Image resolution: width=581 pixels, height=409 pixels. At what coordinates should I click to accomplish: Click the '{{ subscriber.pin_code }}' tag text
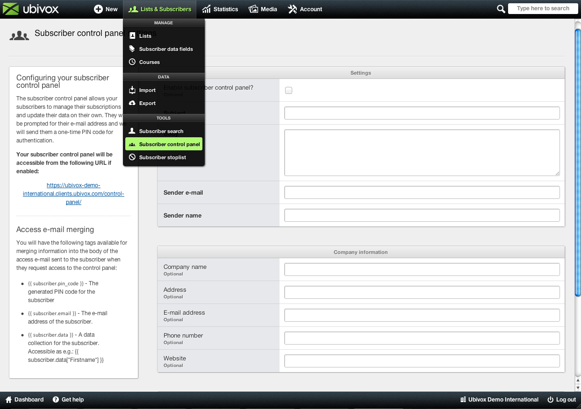[x=56, y=283]
